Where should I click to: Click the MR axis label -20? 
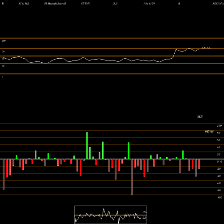click(x=219, y=169)
